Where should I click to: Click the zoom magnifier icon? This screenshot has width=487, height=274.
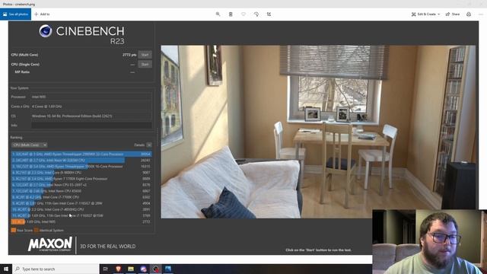[x=218, y=14]
